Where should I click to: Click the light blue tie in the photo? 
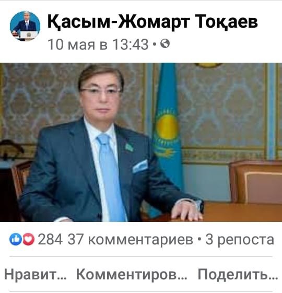(112, 175)
